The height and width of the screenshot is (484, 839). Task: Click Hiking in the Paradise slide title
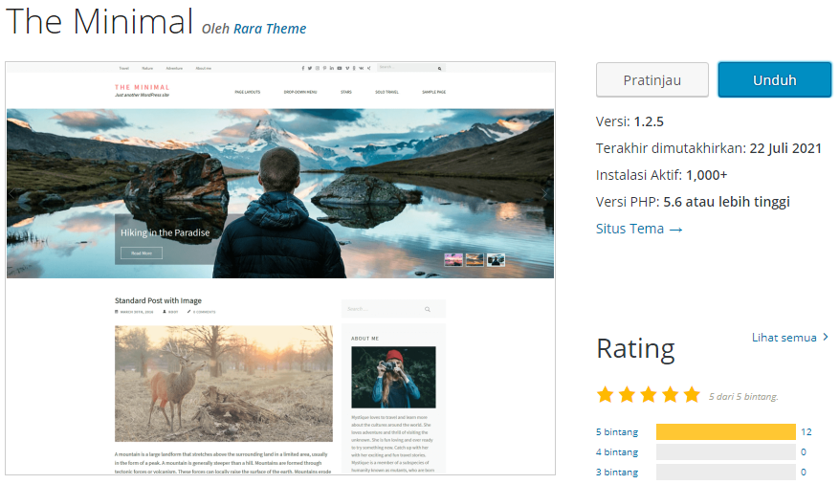(x=165, y=232)
